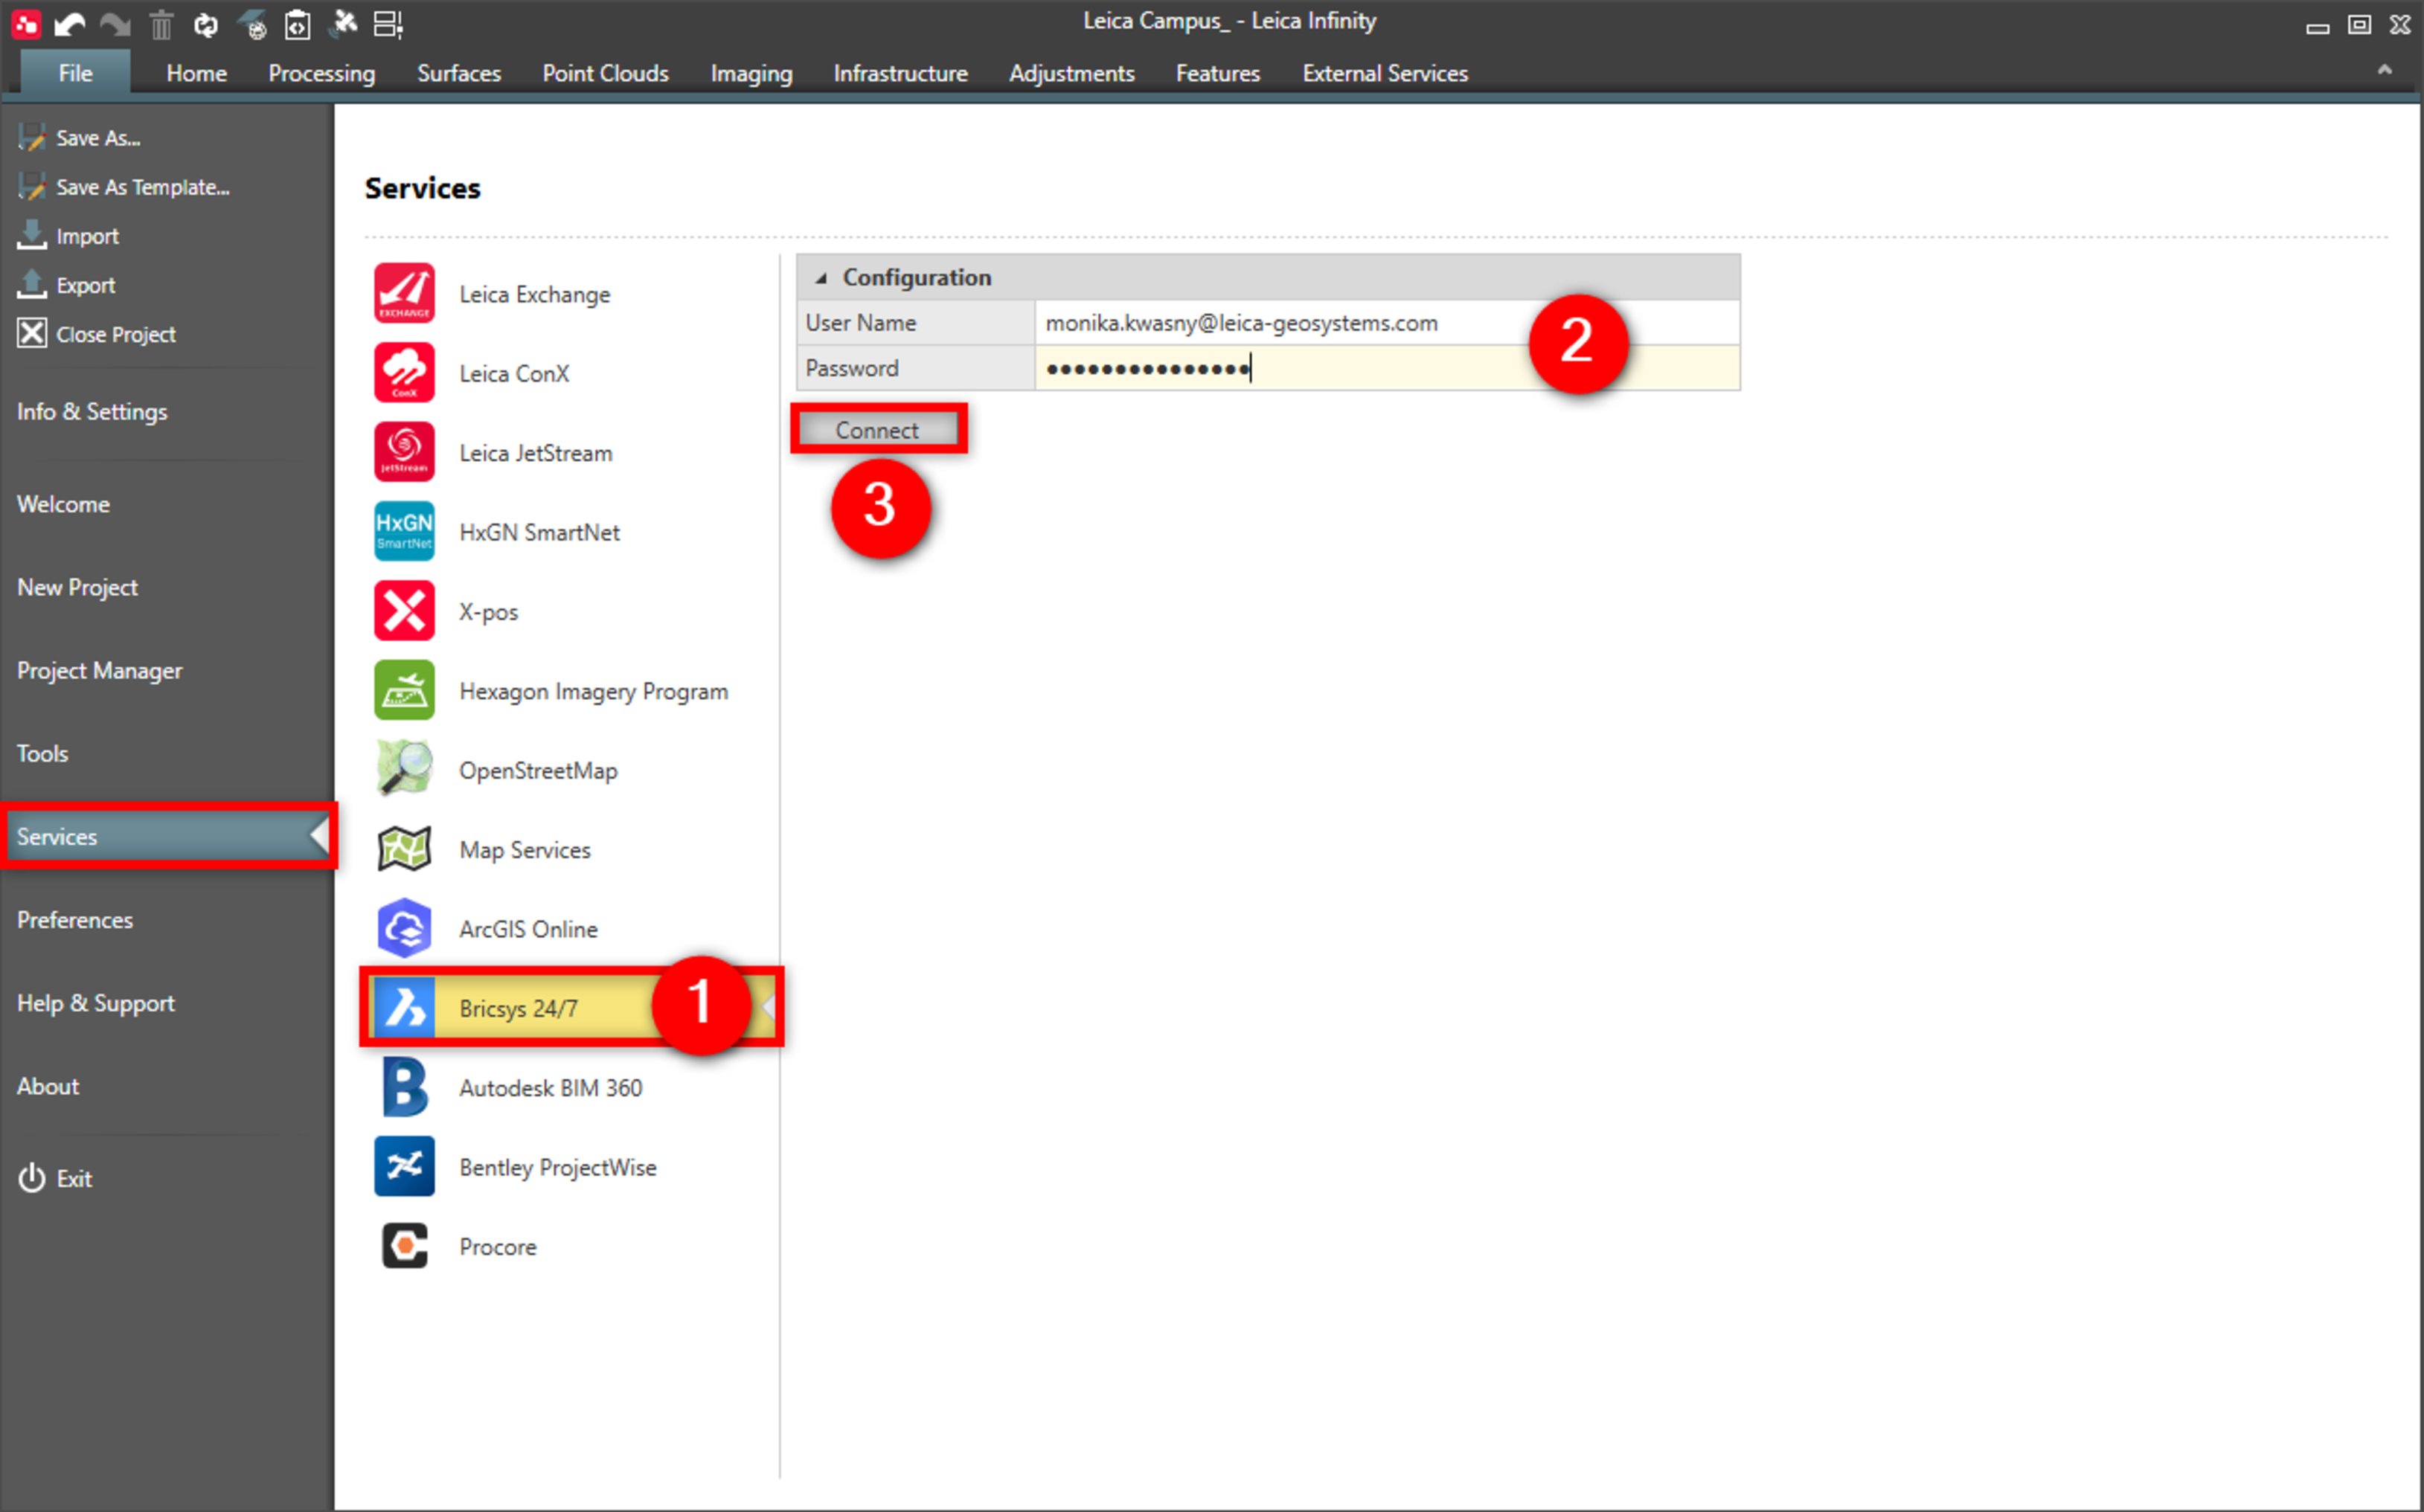This screenshot has height=1512, width=2424.
Task: Switch to the Processing ribbon tab
Action: (x=321, y=73)
